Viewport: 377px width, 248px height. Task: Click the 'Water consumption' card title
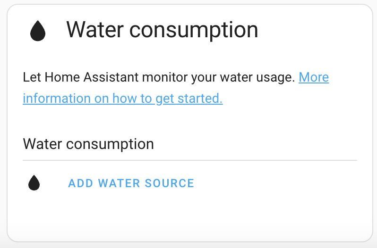[x=162, y=30]
